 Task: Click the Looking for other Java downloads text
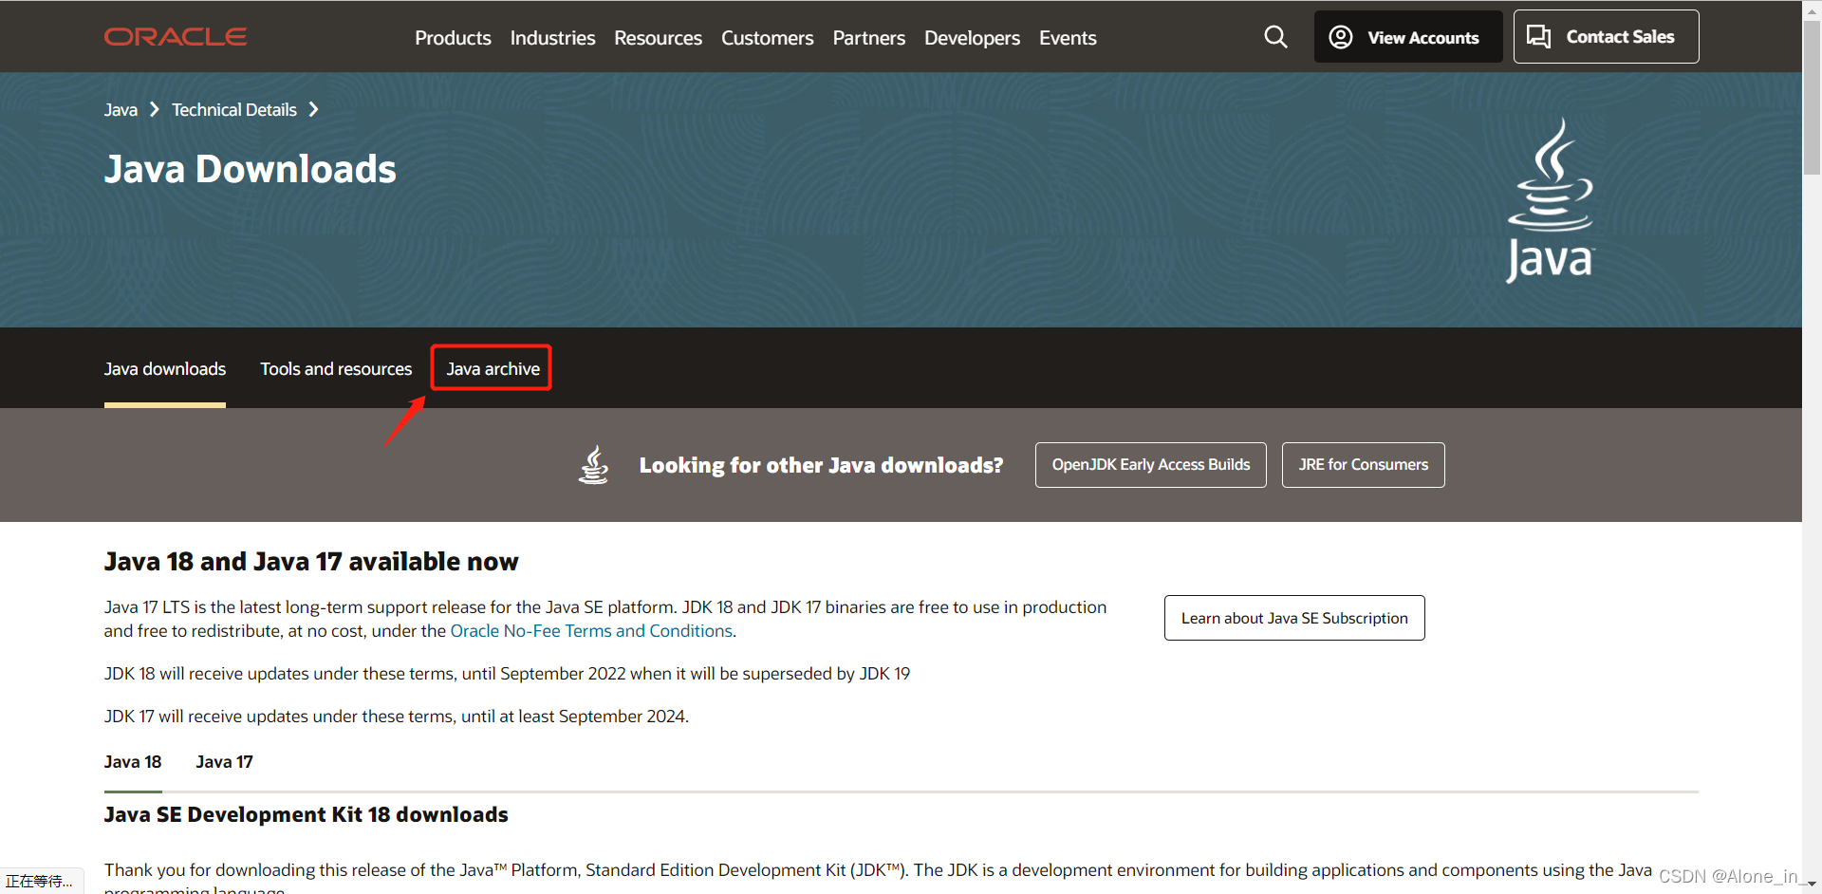click(x=821, y=465)
